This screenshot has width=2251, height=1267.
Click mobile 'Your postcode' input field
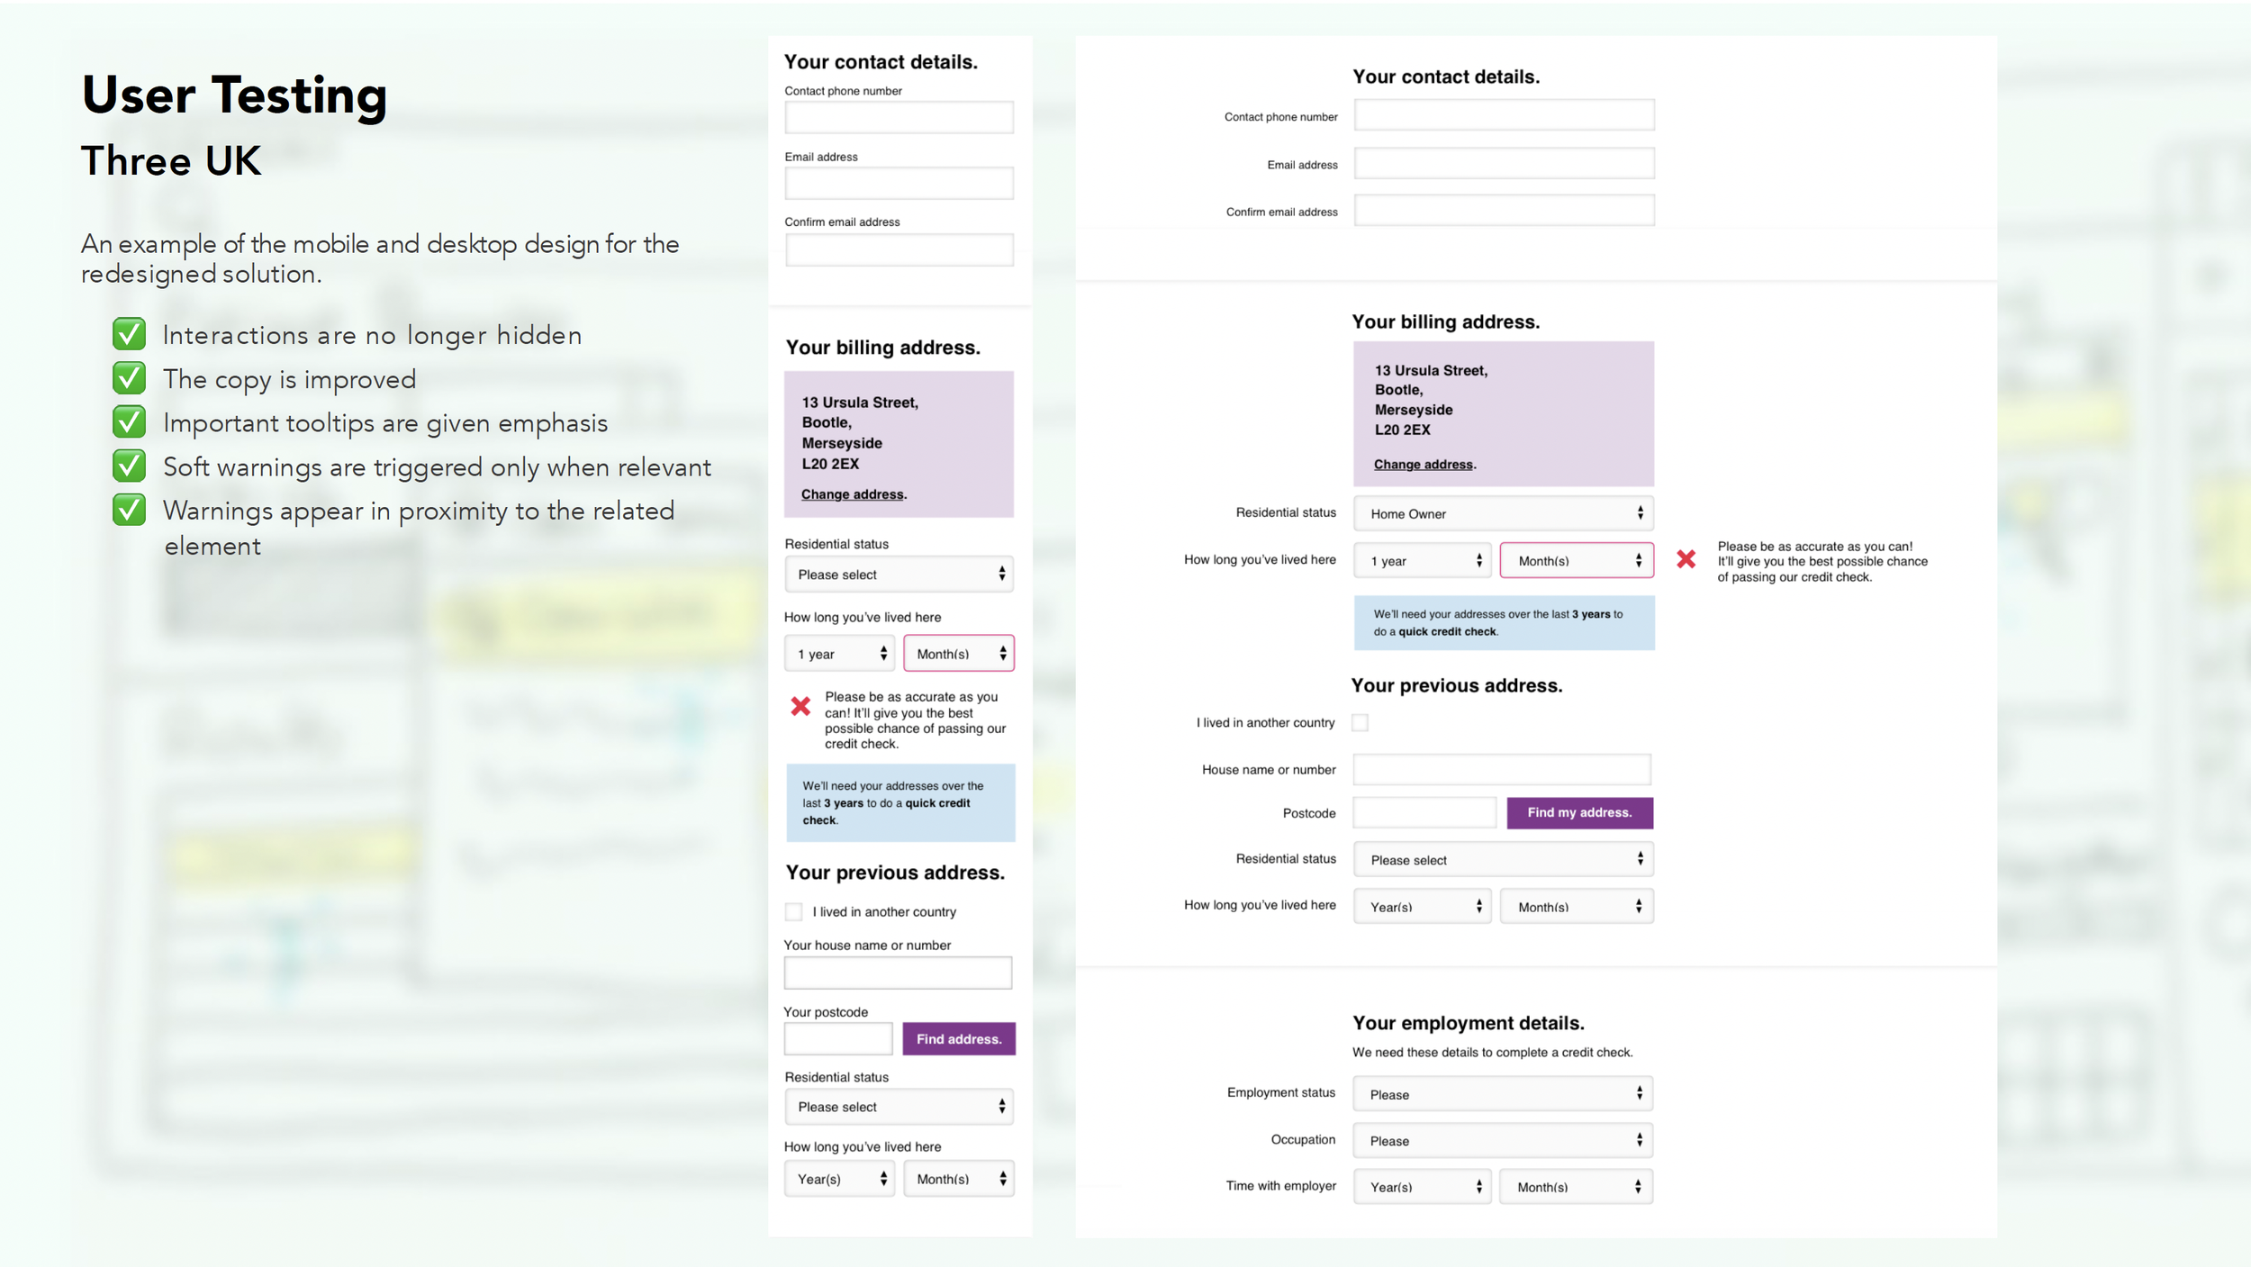(837, 1038)
